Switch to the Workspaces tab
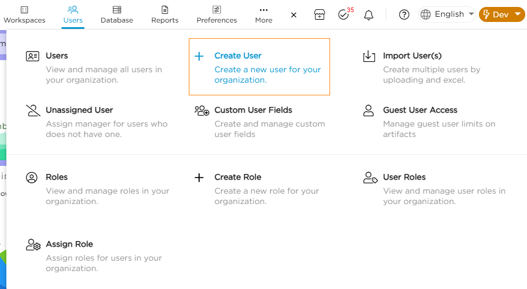Viewport: 527px width, 289px height. 24,14
